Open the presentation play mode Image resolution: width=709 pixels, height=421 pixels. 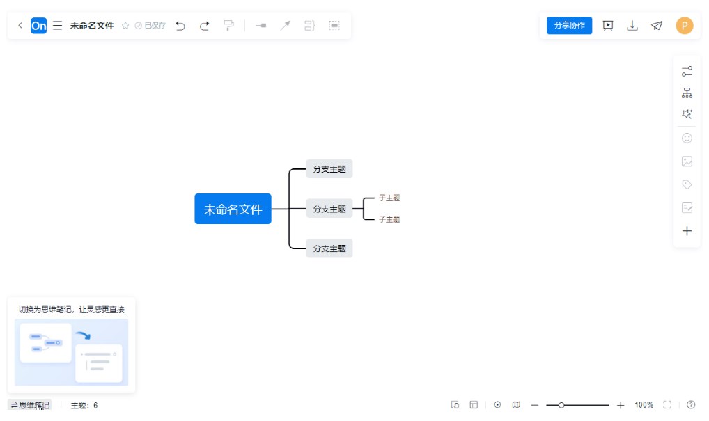coord(608,26)
